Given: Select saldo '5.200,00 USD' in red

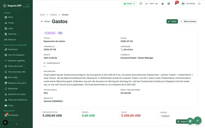Looking at the screenshot, I should 131,115.
